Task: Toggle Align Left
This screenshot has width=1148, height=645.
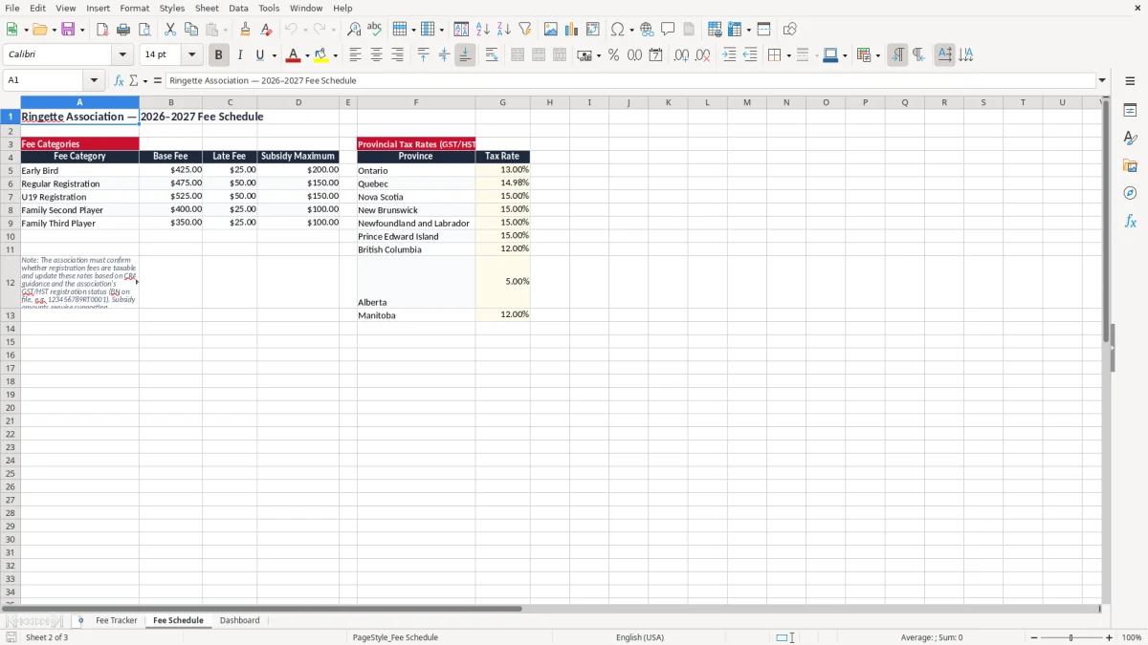Action: (x=356, y=55)
